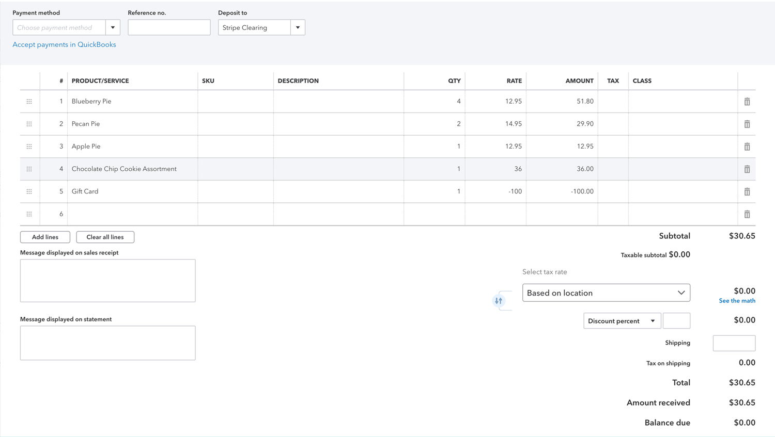Swap discount and tax order arrows

(x=499, y=301)
